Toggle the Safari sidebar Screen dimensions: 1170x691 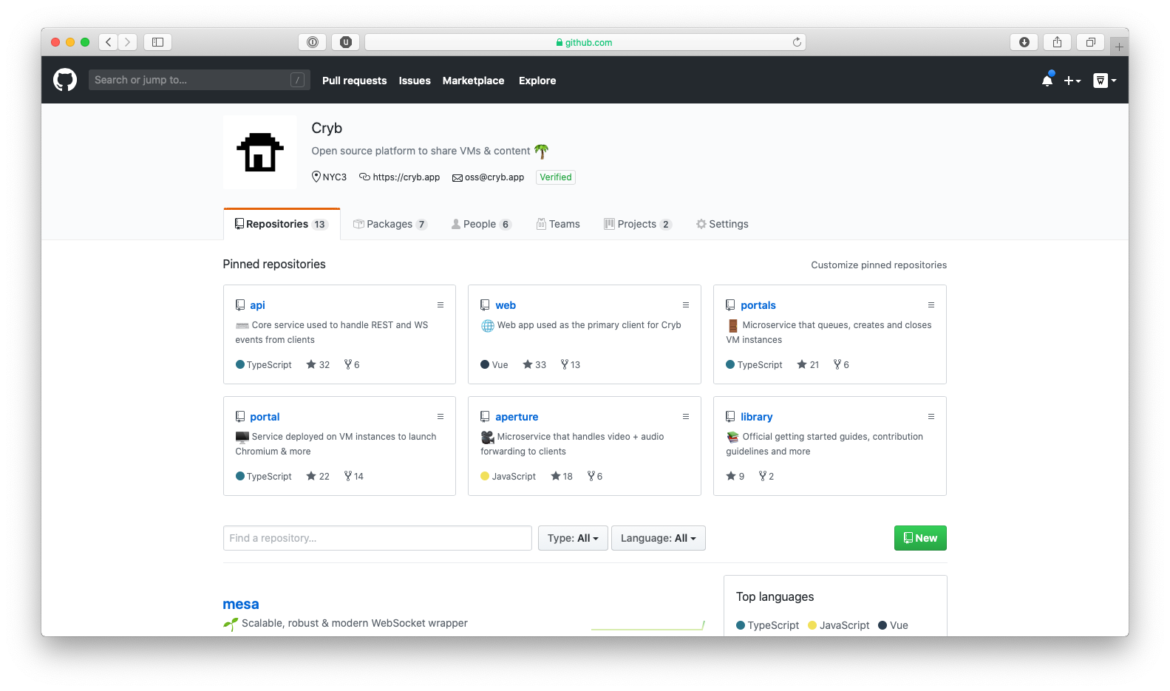pos(157,42)
